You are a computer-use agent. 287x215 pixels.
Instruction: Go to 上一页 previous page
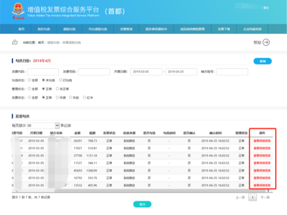pyautogui.click(x=240, y=197)
